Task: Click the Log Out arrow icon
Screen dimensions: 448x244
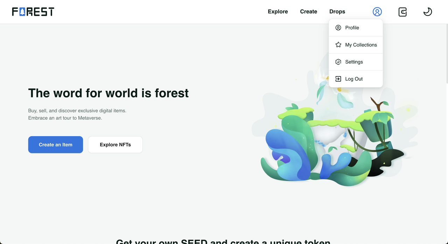Action: tap(338, 79)
